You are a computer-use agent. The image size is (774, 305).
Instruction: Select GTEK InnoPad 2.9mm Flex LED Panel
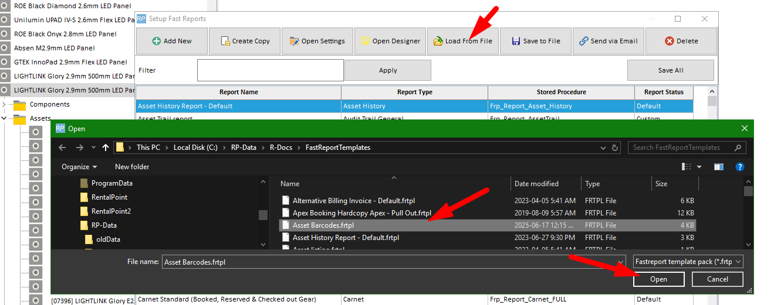click(x=70, y=62)
